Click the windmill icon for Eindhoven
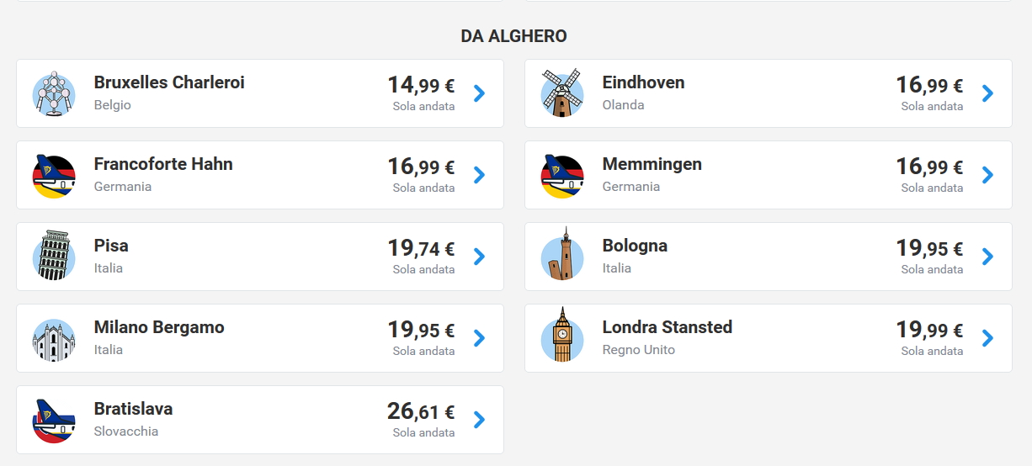The width and height of the screenshot is (1032, 466). (x=562, y=93)
